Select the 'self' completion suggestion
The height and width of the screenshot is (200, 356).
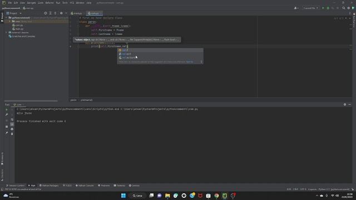pyautogui.click(x=160, y=50)
